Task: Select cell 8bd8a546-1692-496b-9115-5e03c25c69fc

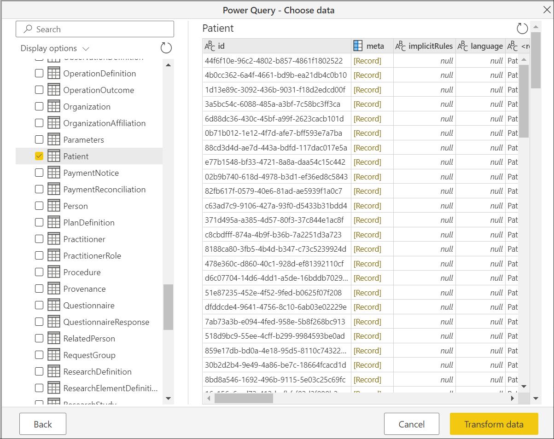Action: 277,380
